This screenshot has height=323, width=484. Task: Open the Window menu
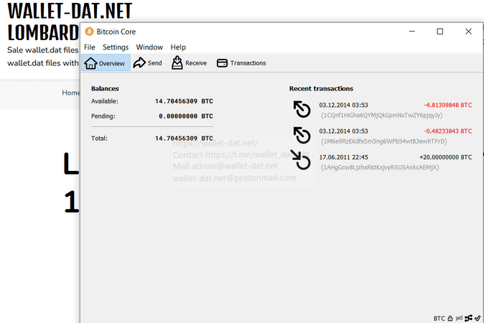pyautogui.click(x=149, y=47)
